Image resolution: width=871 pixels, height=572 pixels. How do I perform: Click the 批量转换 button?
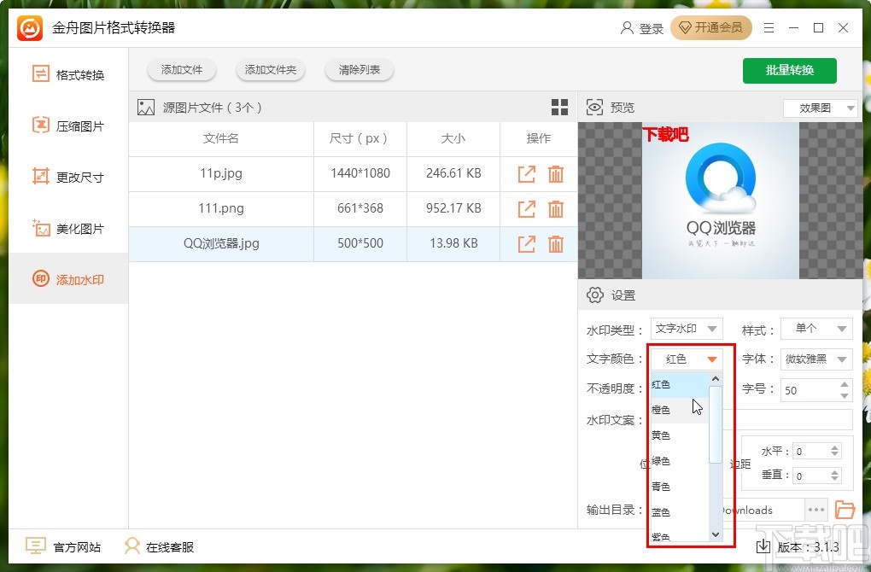coord(789,71)
